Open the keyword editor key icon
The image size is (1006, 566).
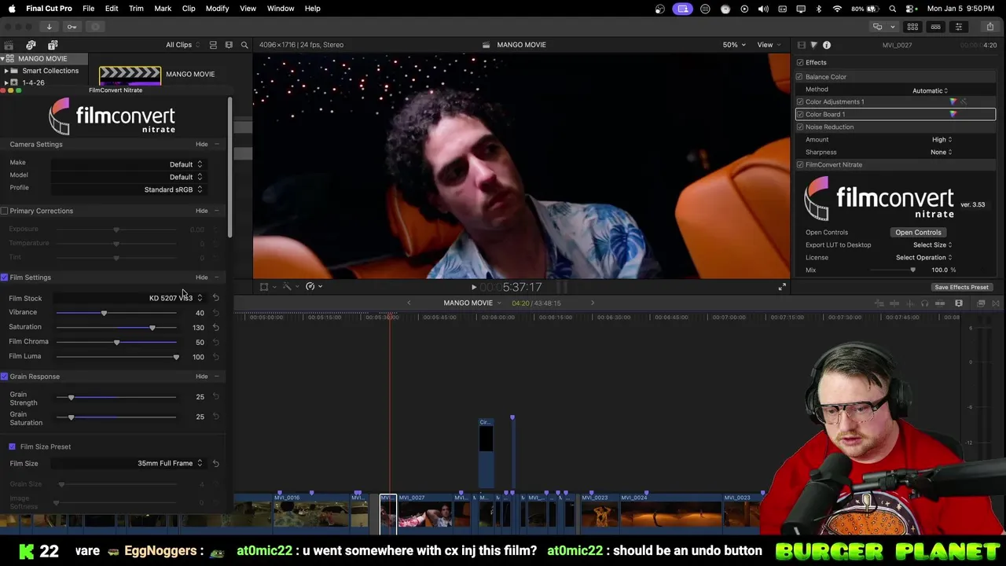(72, 27)
